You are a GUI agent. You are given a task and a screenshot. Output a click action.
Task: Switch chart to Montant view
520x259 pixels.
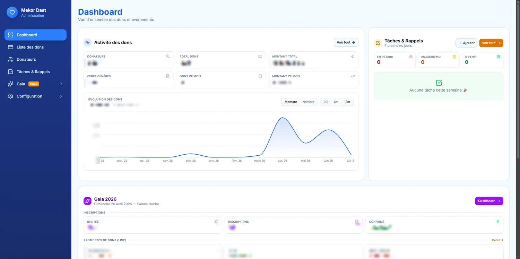291,102
